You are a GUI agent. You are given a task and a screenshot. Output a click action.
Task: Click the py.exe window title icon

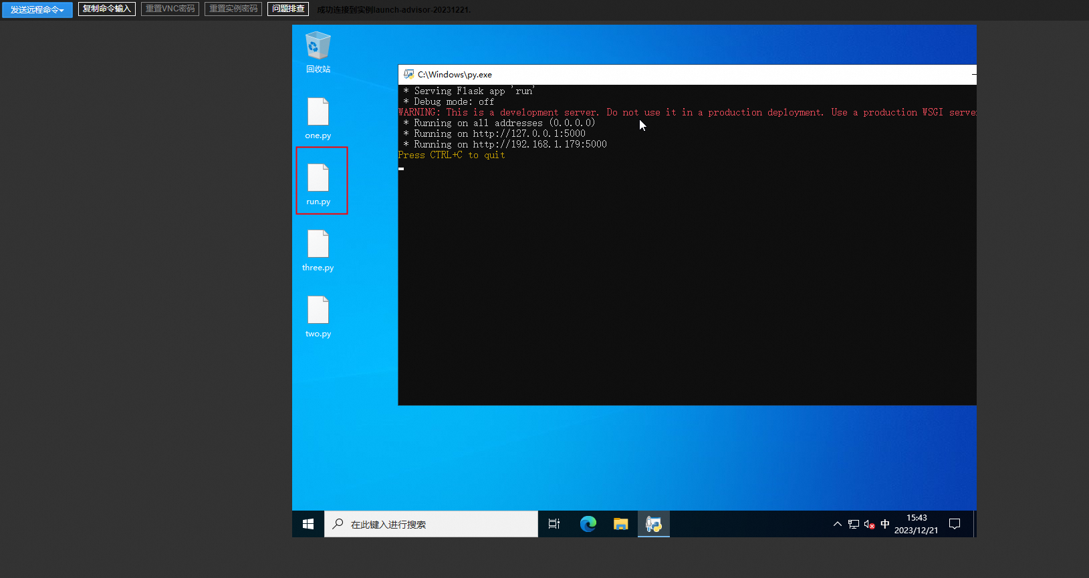coord(408,74)
